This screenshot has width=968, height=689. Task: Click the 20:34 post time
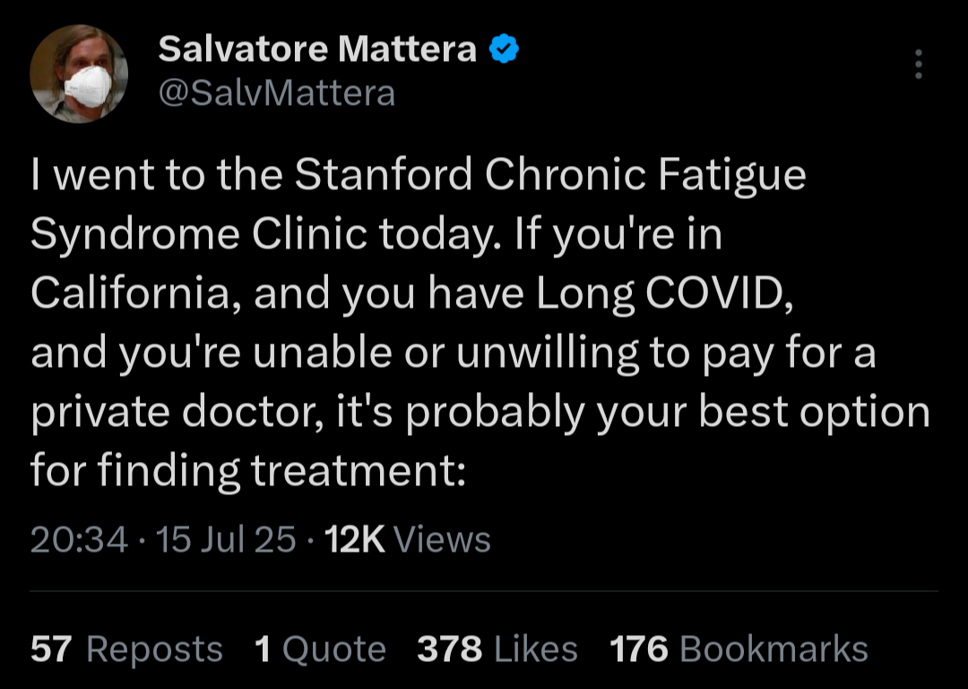click(79, 539)
